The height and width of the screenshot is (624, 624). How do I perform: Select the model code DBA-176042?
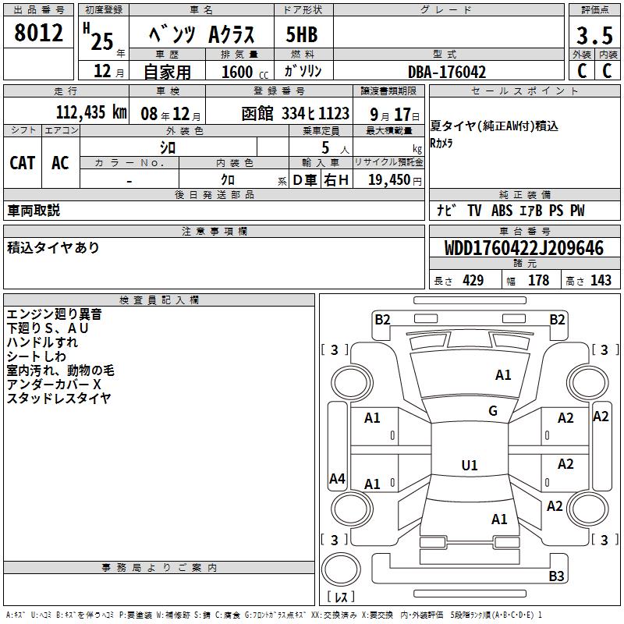click(447, 72)
